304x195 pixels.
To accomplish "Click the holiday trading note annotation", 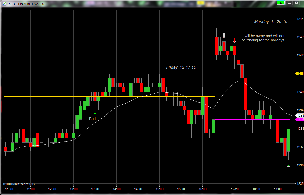I will (x=263, y=38).
